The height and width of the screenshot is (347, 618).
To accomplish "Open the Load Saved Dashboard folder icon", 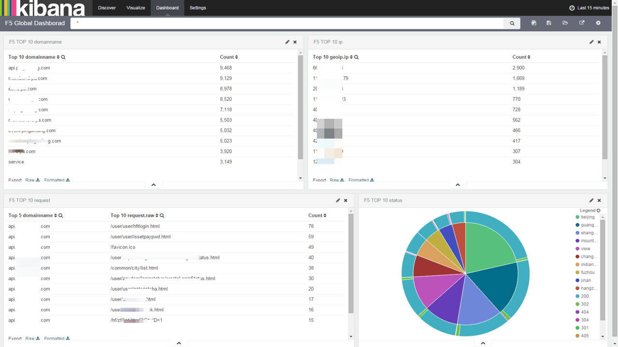I will [565, 23].
